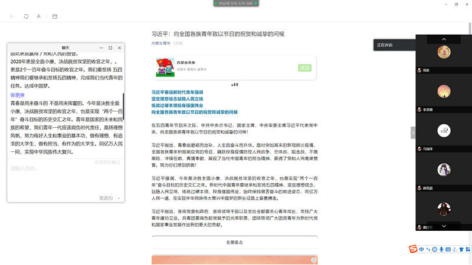Image resolution: width=472 pixels, height=265 pixels.
Task: Click headline line 练就过硬本领投身强国伟业
Action: (178, 105)
